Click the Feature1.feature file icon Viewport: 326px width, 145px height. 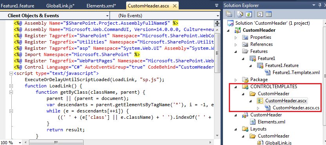click(260, 65)
